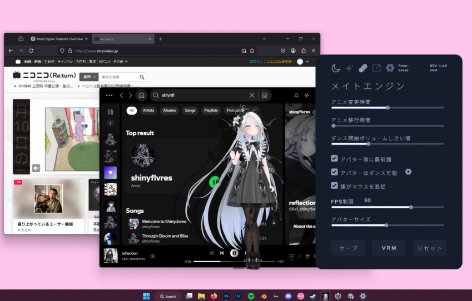Viewport: 472px width, 301px height.
Task: Click the pills icon in MateEngine panel
Action: (362, 68)
